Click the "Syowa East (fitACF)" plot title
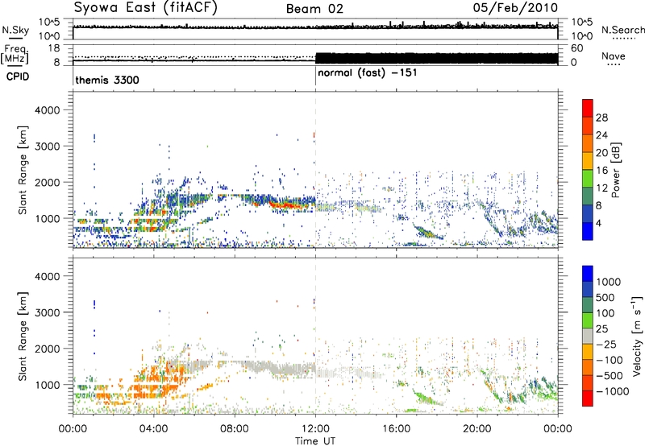The image size is (645, 446). tap(145, 8)
